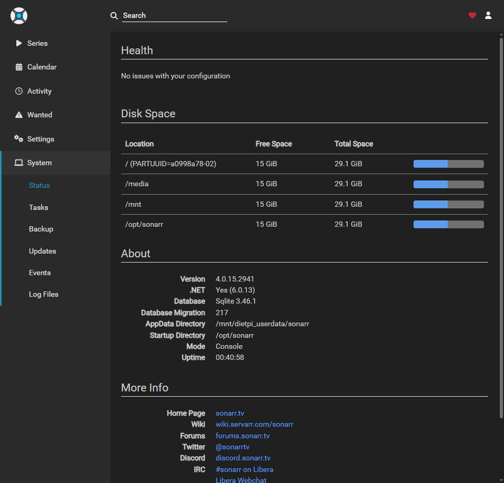Go to the Backup page

click(41, 229)
